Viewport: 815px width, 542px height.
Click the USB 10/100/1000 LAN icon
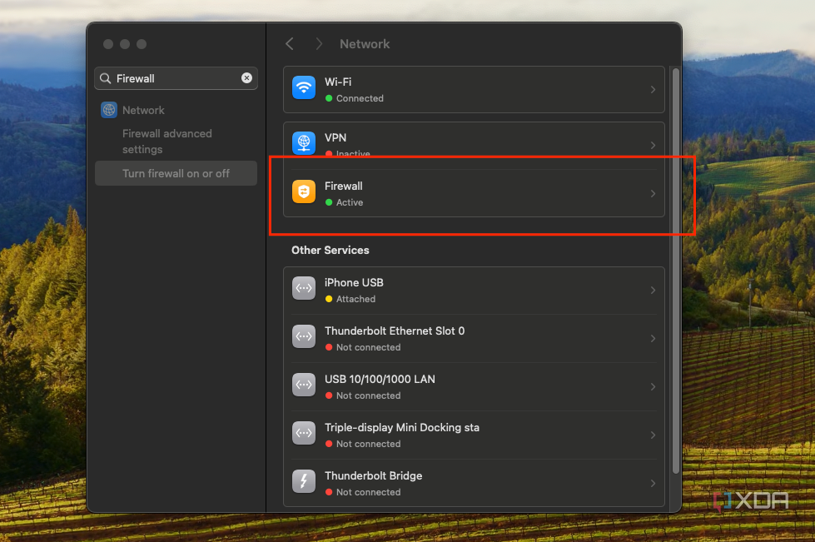tap(304, 385)
